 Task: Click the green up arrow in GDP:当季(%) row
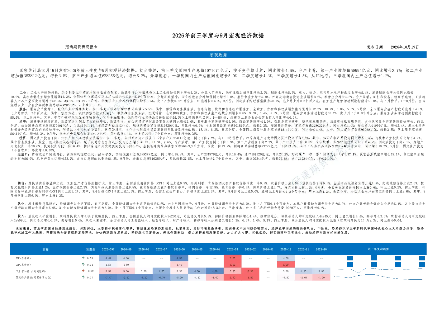83,258
